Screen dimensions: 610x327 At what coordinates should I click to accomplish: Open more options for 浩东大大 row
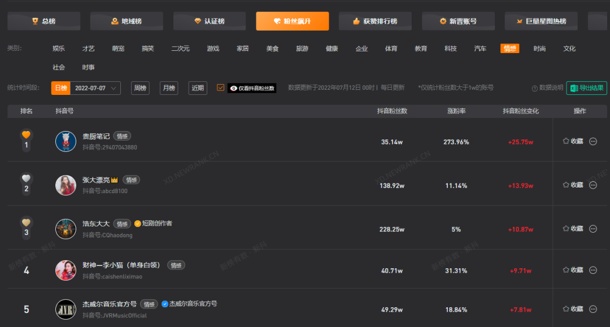593,229
